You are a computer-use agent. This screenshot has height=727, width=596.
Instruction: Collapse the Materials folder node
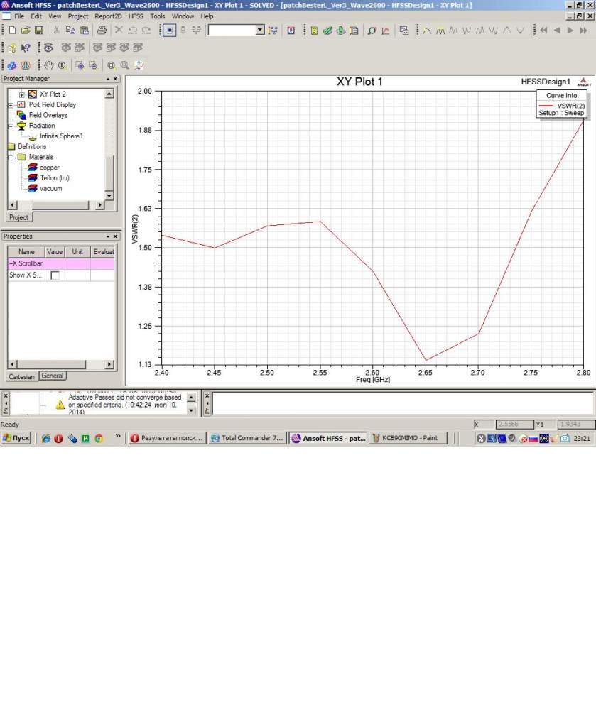point(11,157)
